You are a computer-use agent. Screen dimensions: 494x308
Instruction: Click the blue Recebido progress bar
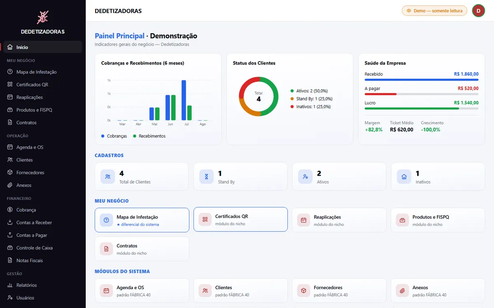pos(422,80)
